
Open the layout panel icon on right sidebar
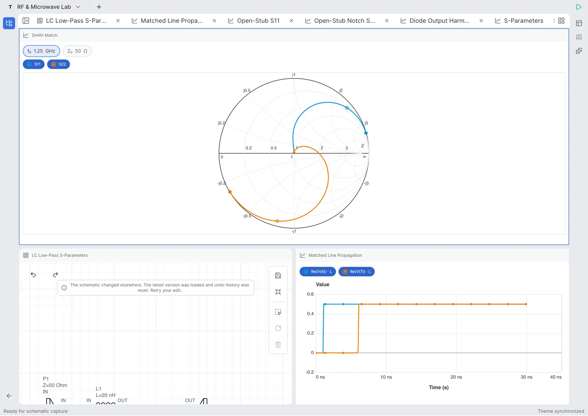(x=579, y=23)
